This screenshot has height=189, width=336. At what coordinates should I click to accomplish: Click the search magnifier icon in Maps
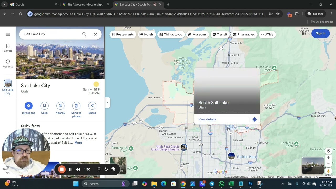(x=84, y=34)
